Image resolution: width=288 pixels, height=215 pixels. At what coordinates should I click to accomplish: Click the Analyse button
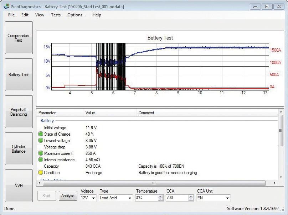[68, 196]
